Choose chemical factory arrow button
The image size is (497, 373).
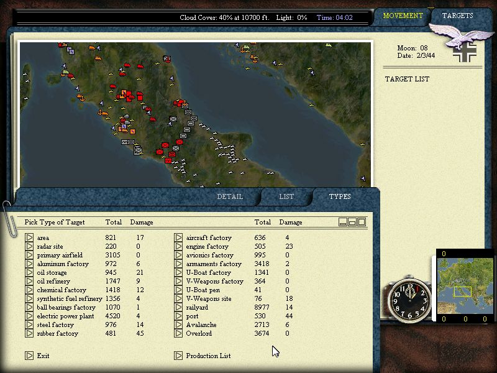(29, 290)
